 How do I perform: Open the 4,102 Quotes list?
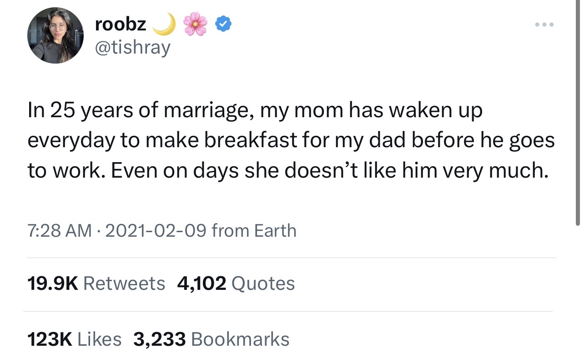coord(236,283)
